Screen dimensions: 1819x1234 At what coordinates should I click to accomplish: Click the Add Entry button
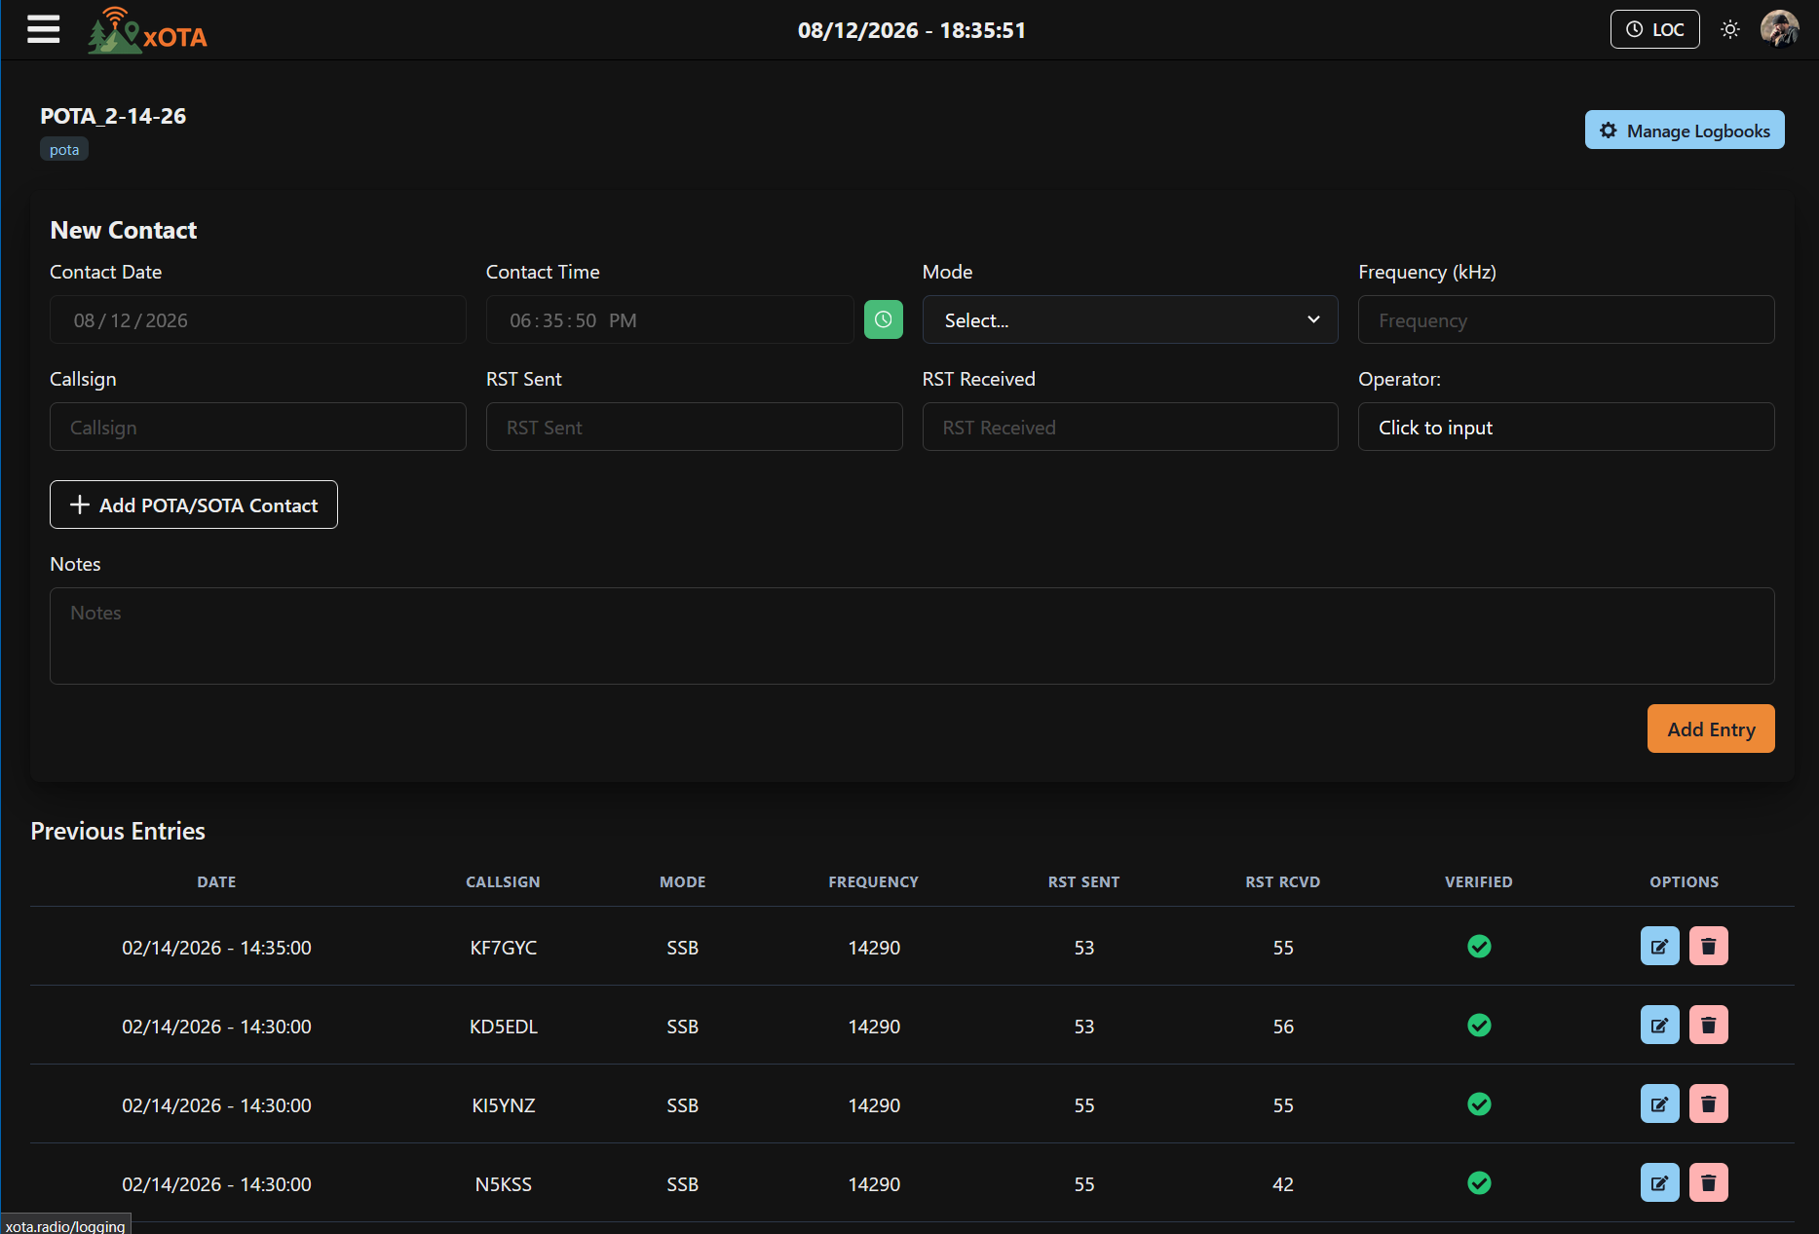tap(1710, 729)
